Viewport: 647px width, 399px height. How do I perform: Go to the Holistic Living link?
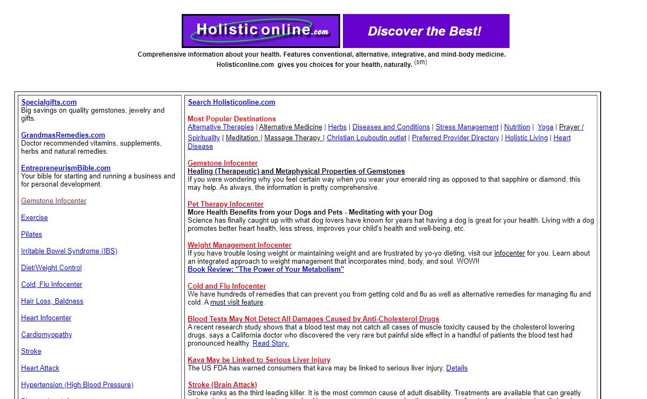526,137
